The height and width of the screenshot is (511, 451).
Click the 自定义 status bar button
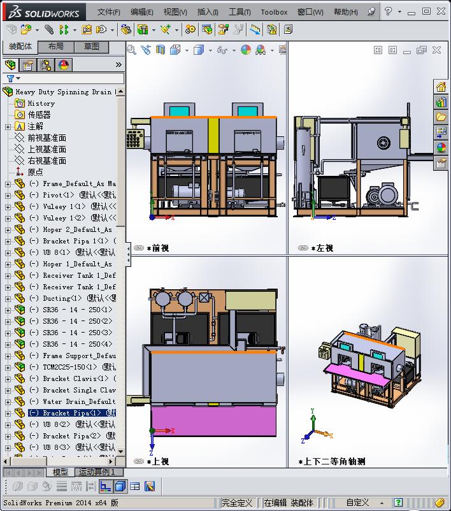tap(357, 503)
